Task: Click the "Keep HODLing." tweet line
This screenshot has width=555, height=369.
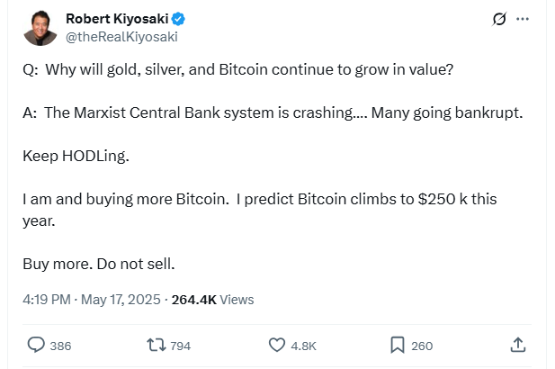Action: click(76, 156)
